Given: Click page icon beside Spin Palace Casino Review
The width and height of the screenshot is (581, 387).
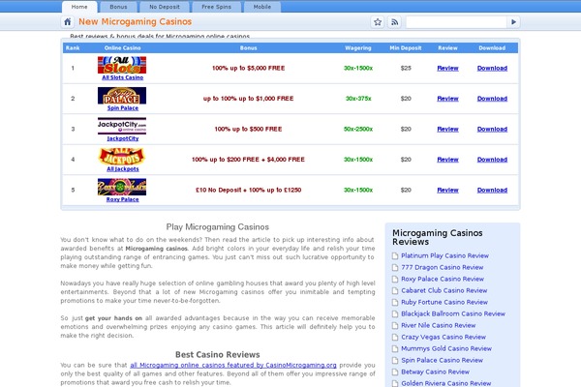Looking at the screenshot, I should coord(395,360).
